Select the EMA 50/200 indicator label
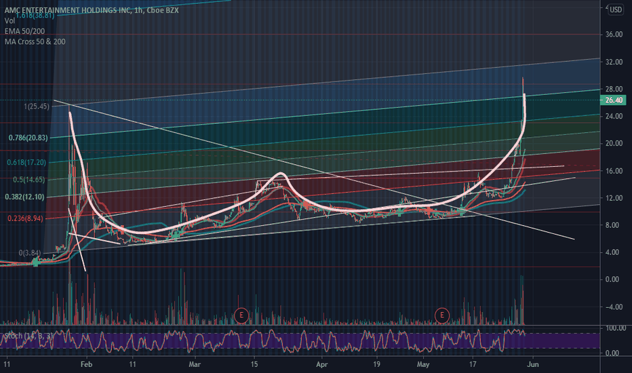This screenshot has height=373, width=632. point(24,31)
